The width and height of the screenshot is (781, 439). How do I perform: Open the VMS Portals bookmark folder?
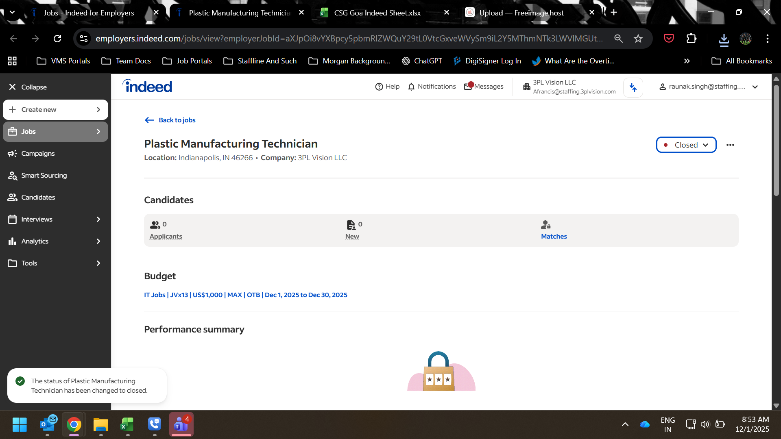[x=63, y=61]
